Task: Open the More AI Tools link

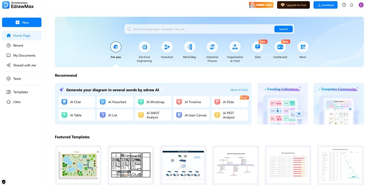Action: 239,90
